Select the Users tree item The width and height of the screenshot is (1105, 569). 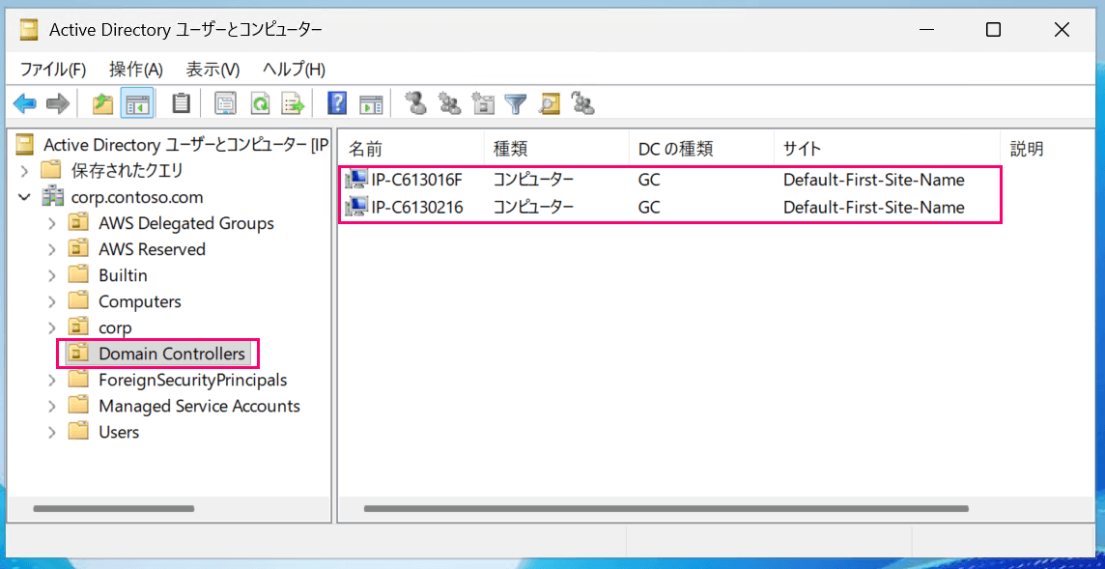[x=119, y=432]
